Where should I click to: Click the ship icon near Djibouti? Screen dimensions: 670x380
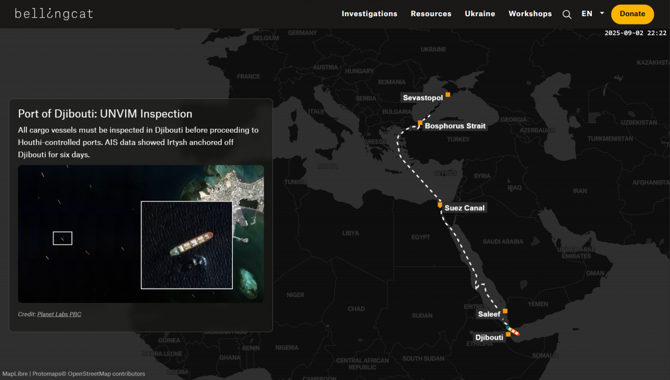click(x=513, y=331)
